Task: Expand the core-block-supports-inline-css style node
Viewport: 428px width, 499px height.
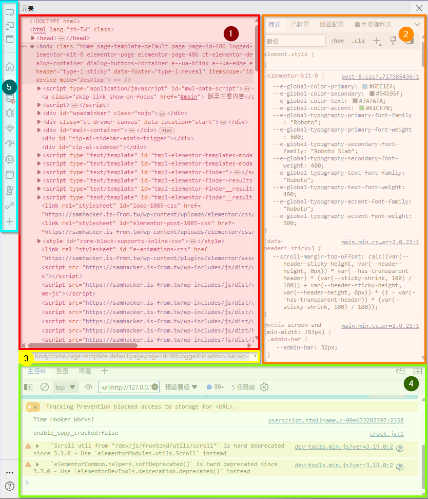Action: [x=39, y=241]
